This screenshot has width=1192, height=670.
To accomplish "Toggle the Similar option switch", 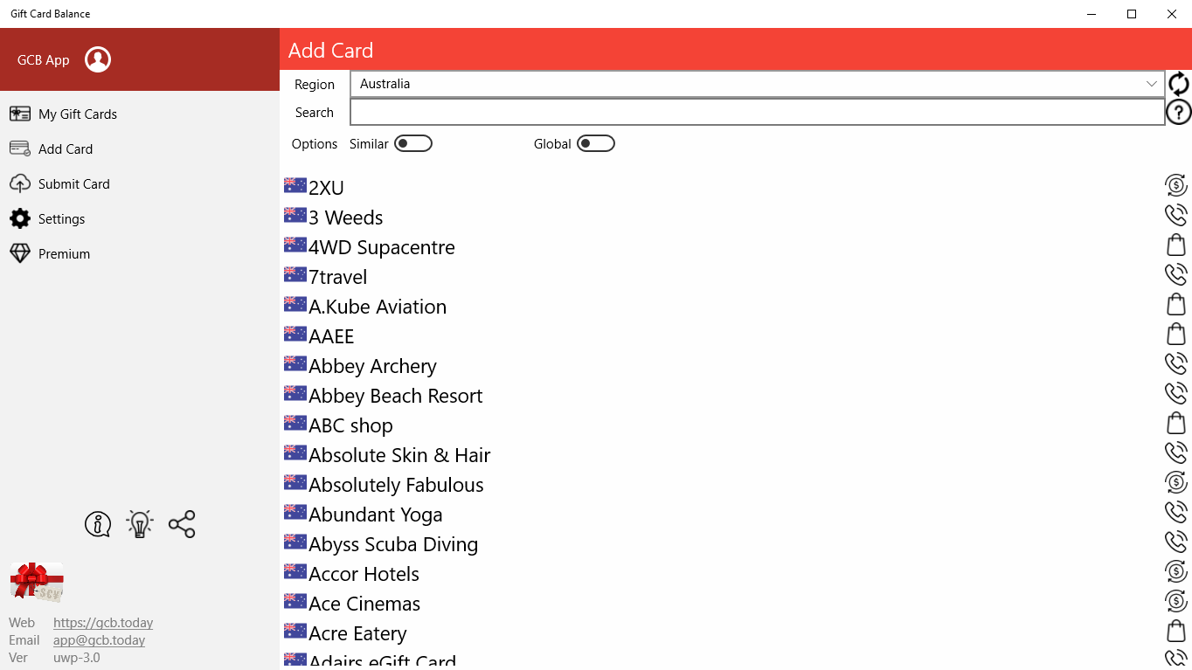I will coord(413,143).
